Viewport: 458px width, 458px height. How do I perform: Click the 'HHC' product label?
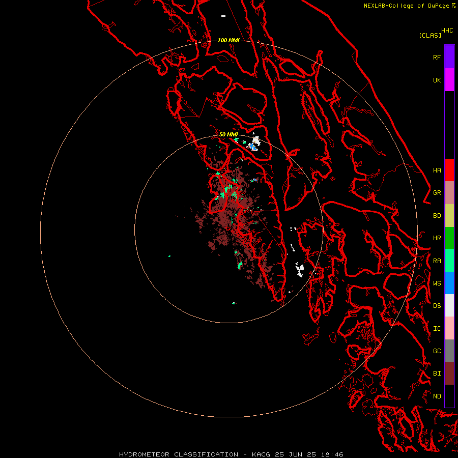[x=447, y=31]
